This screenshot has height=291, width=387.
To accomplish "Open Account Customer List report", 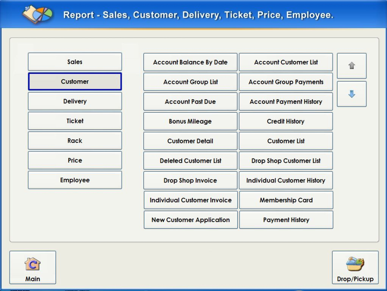I will pyautogui.click(x=286, y=62).
